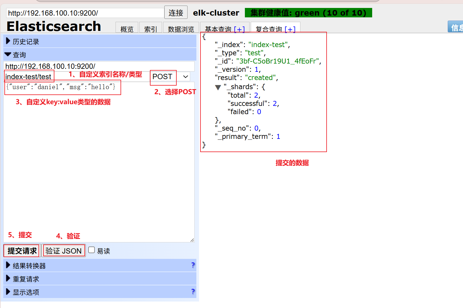This screenshot has width=463, height=308.
Task: Click inside the JSON request body textarea
Action: click(99, 162)
